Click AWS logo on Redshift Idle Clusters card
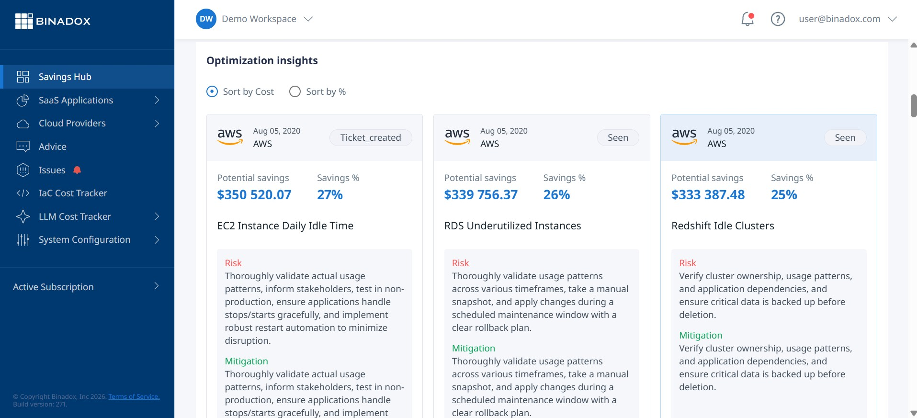Screen dimensions: 917x418 (684, 136)
